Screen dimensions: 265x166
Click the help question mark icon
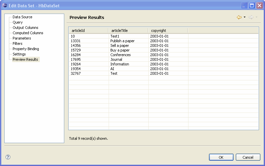click(8, 157)
